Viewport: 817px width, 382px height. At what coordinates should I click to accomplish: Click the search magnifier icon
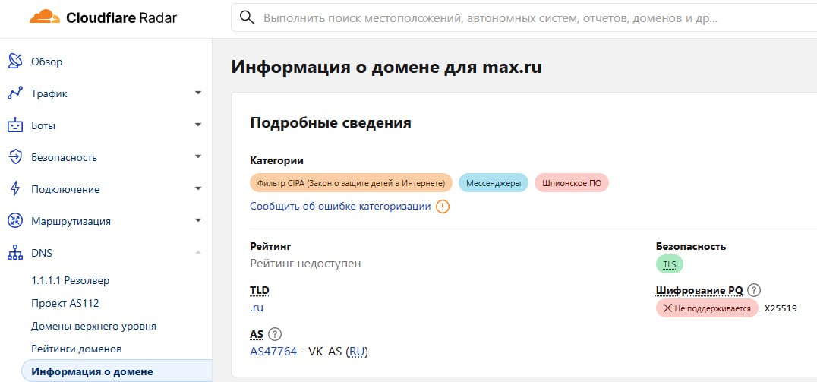[247, 17]
